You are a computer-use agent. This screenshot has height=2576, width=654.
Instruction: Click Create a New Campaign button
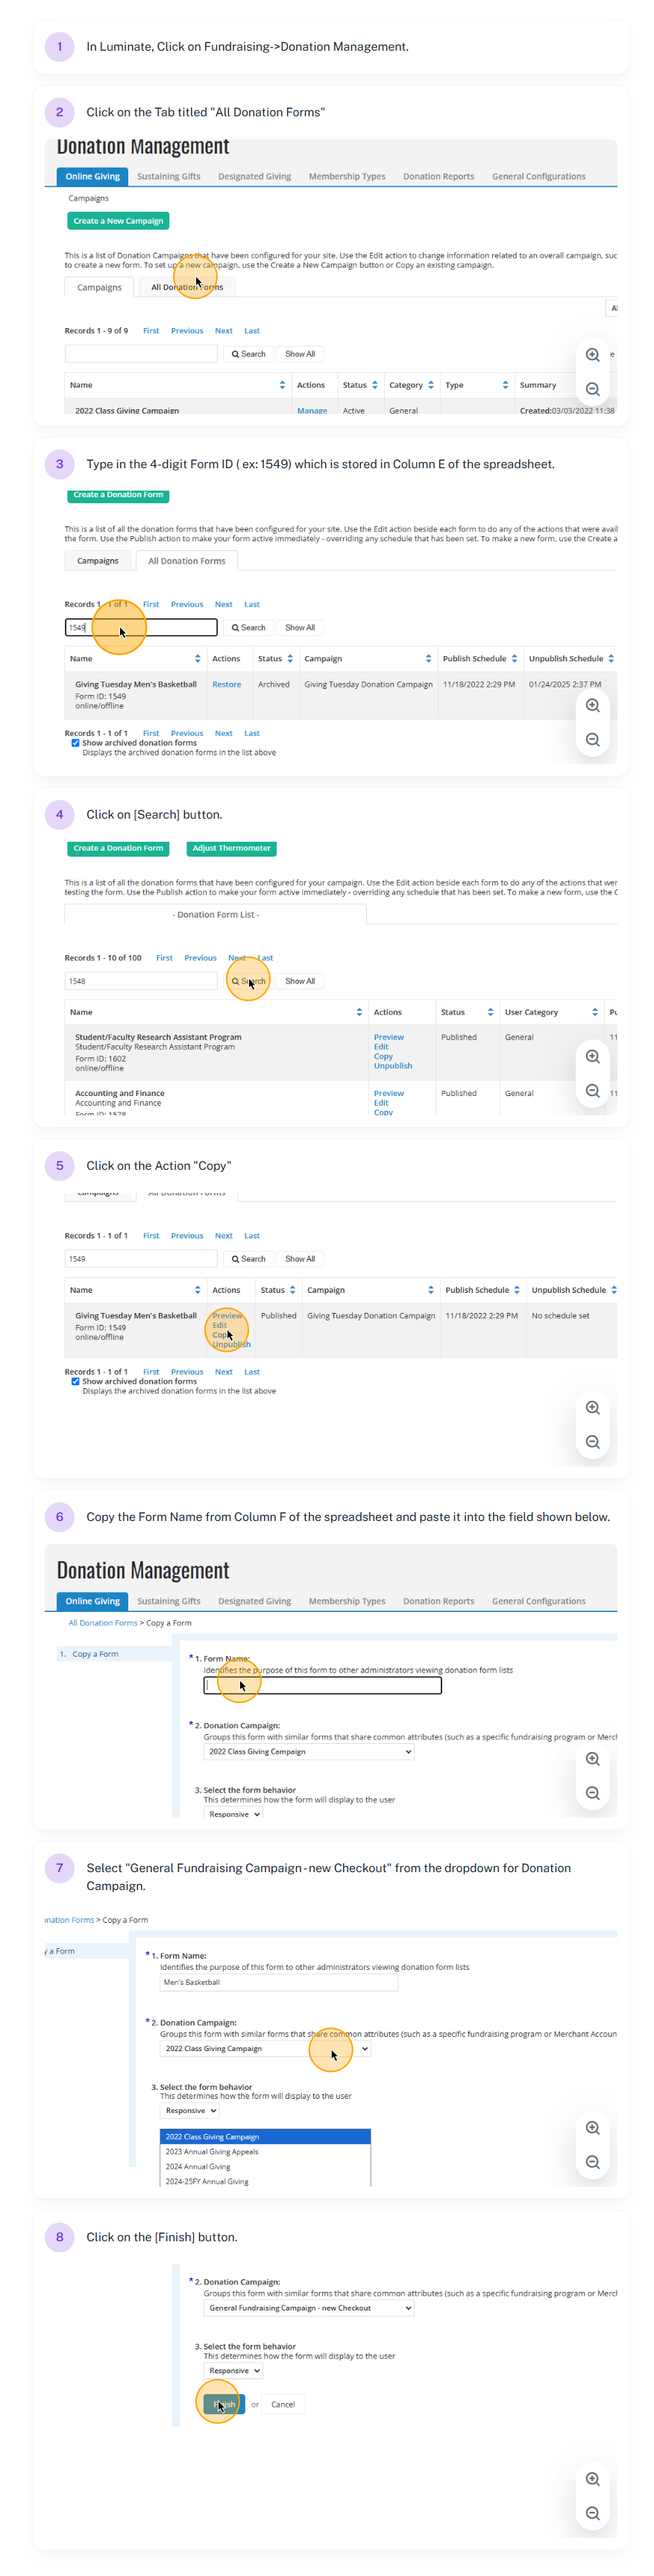pos(118,221)
